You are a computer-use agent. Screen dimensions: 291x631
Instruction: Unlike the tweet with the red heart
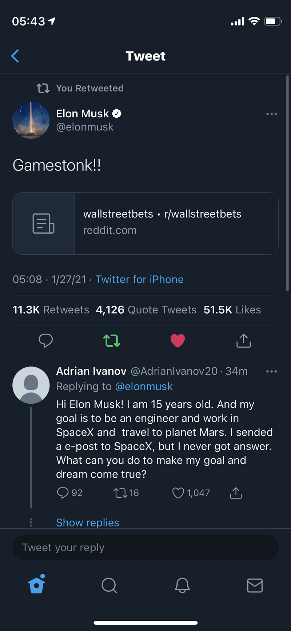coord(178,341)
